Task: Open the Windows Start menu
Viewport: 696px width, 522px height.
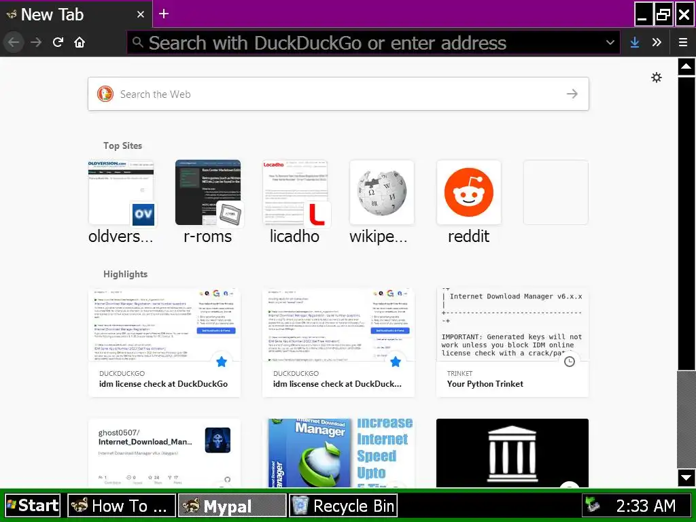Action: [x=33, y=506]
